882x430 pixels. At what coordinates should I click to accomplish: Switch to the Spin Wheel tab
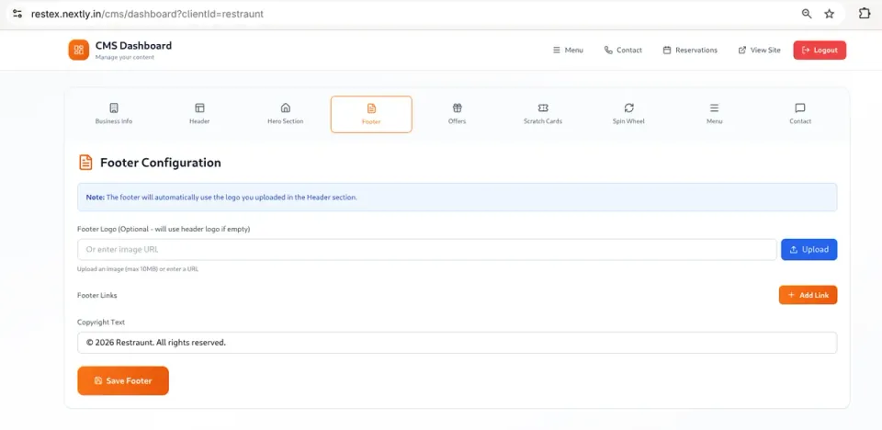628,114
